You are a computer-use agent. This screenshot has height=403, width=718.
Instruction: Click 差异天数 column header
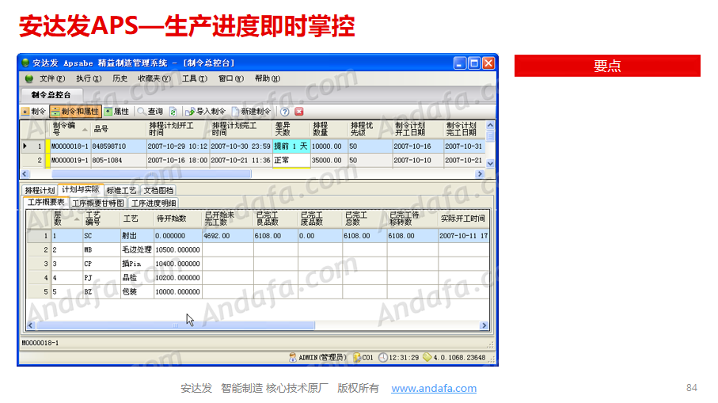(291, 129)
